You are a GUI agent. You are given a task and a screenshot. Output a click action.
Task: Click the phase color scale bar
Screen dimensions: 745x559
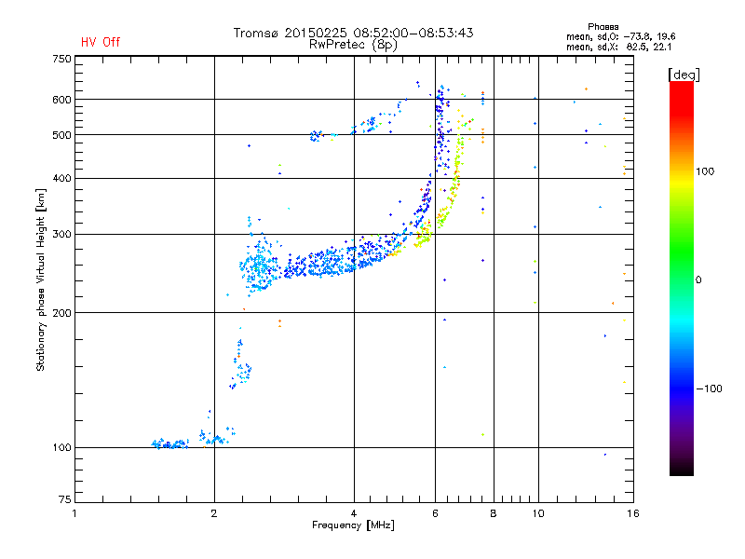[x=682, y=279]
